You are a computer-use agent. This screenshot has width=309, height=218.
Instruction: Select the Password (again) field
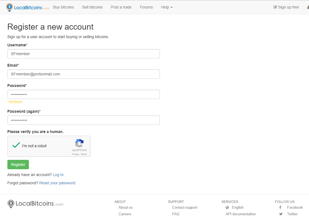coord(83,120)
